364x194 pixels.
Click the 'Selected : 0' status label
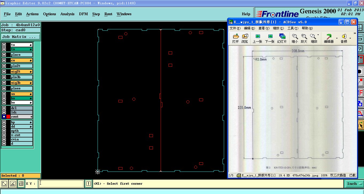click(x=21, y=176)
